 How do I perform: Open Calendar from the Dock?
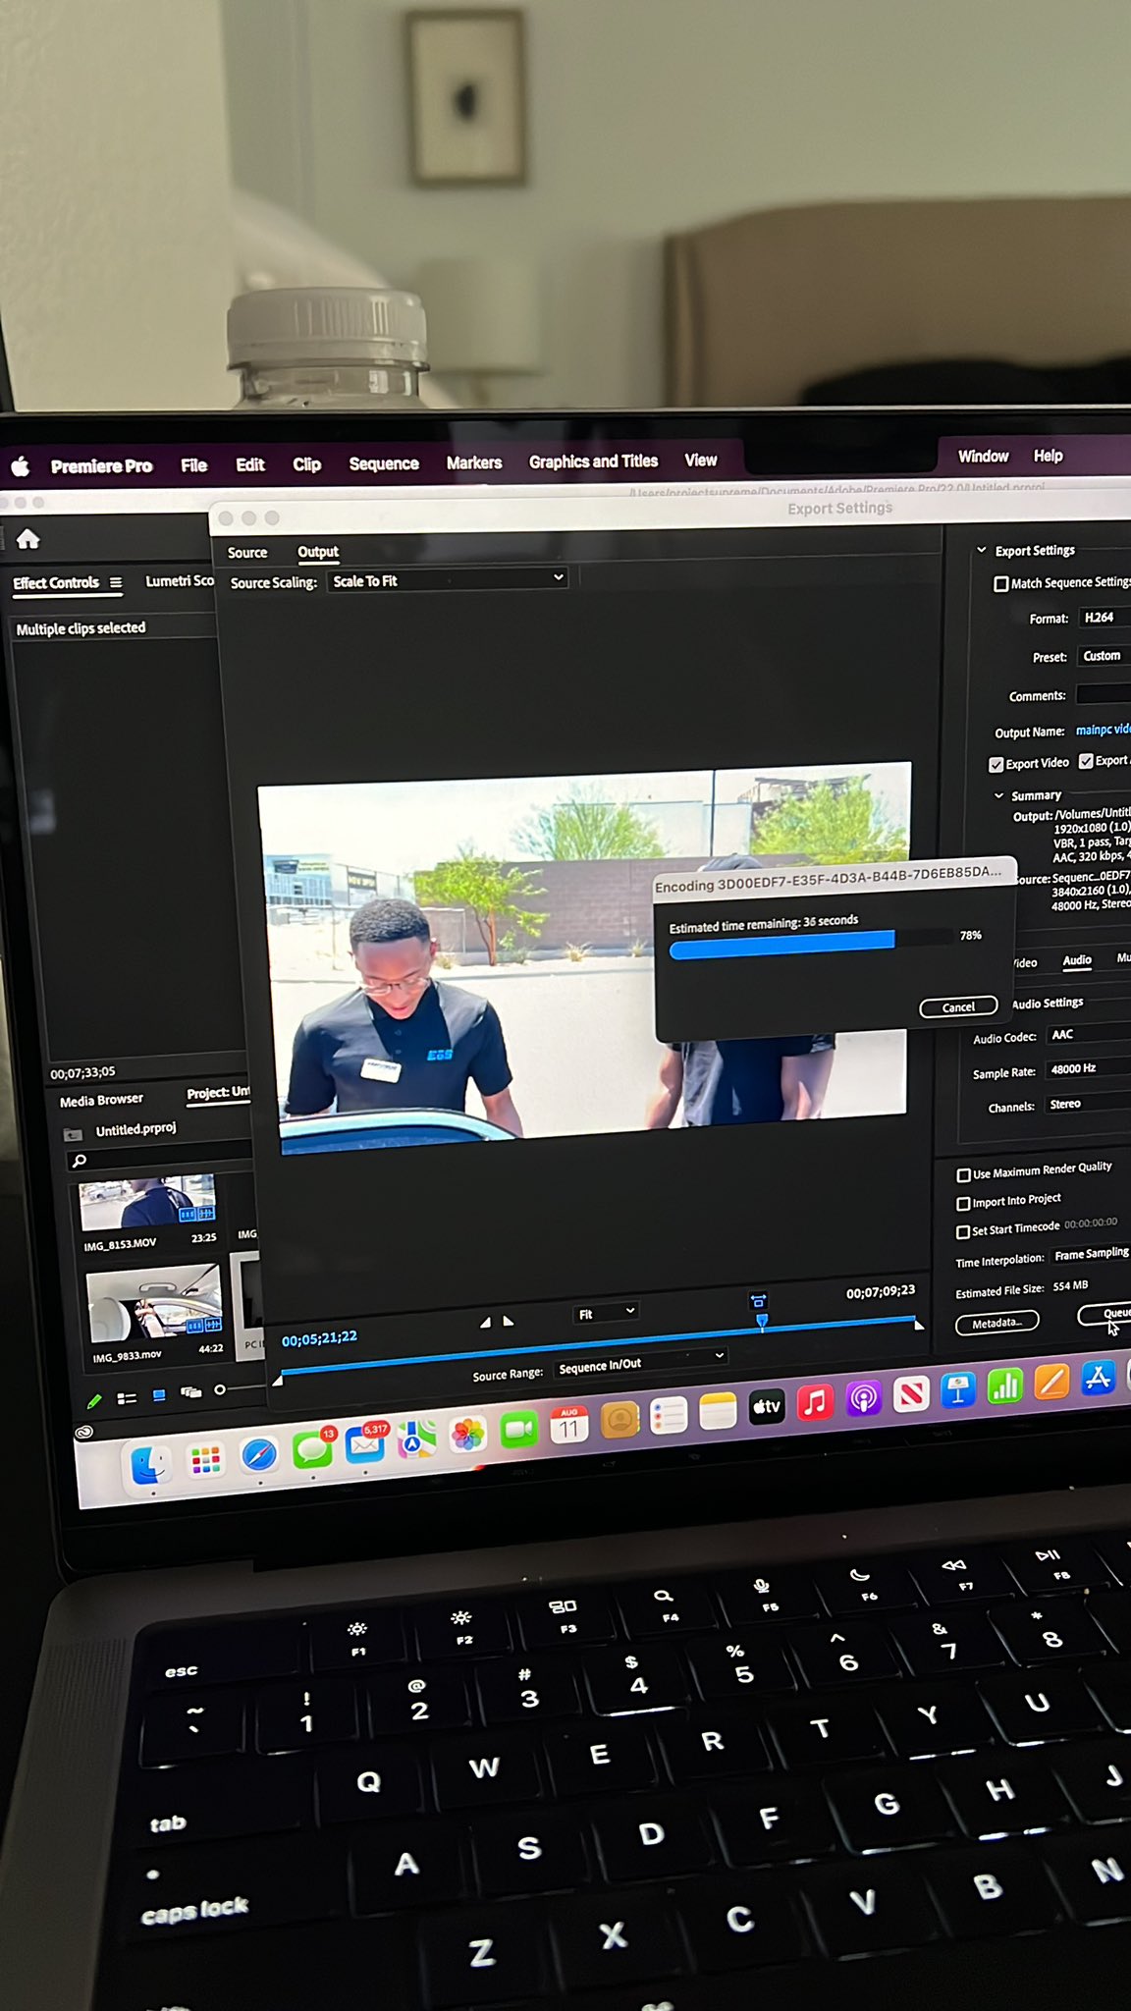tap(569, 1425)
